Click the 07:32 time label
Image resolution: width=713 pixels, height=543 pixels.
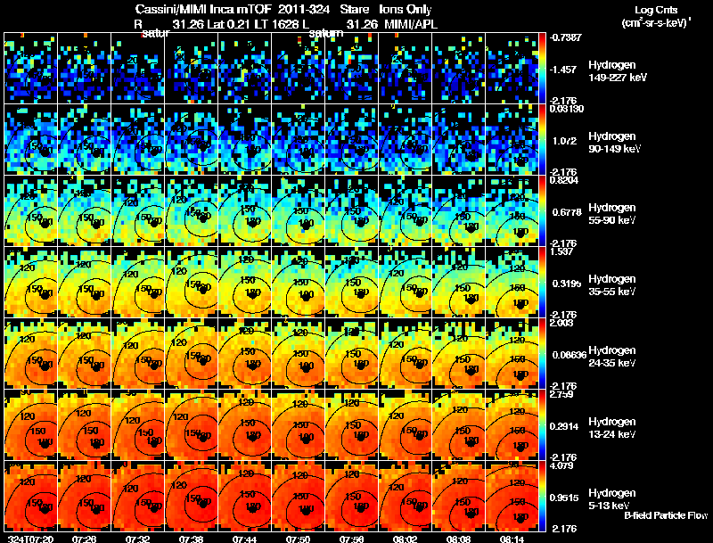[138, 539]
